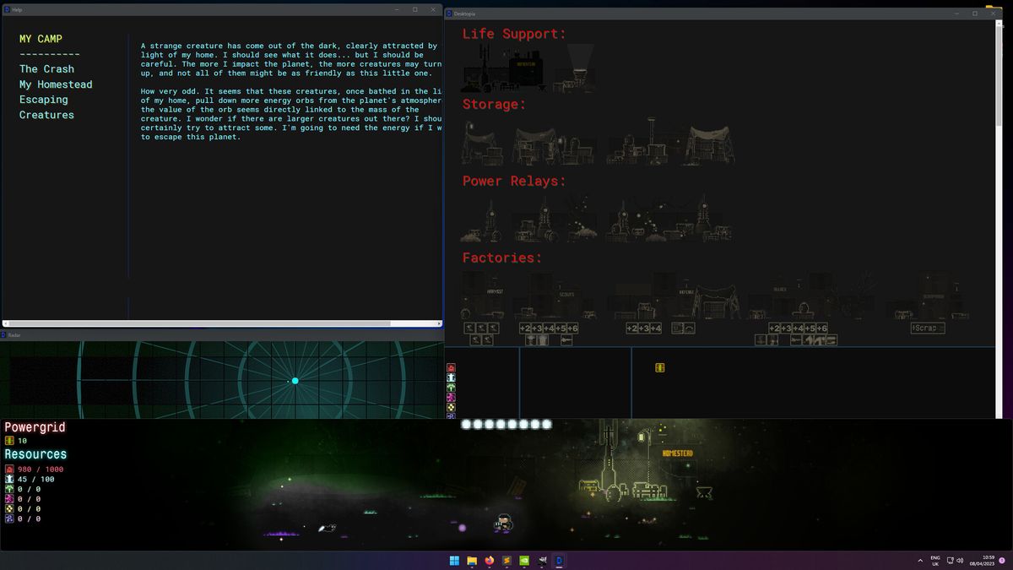Click the Scrap button under Scrapper
1013x570 pixels.
click(x=928, y=328)
